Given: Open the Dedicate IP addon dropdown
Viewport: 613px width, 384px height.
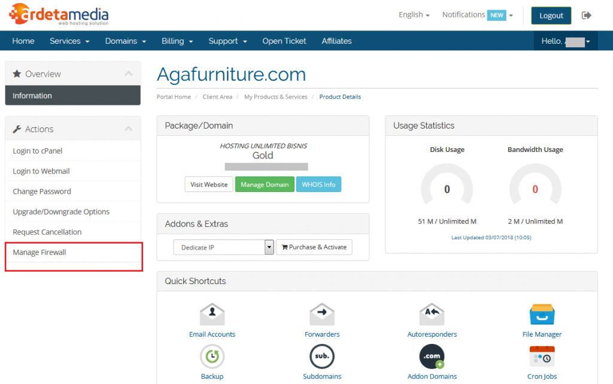Looking at the screenshot, I should 223,247.
